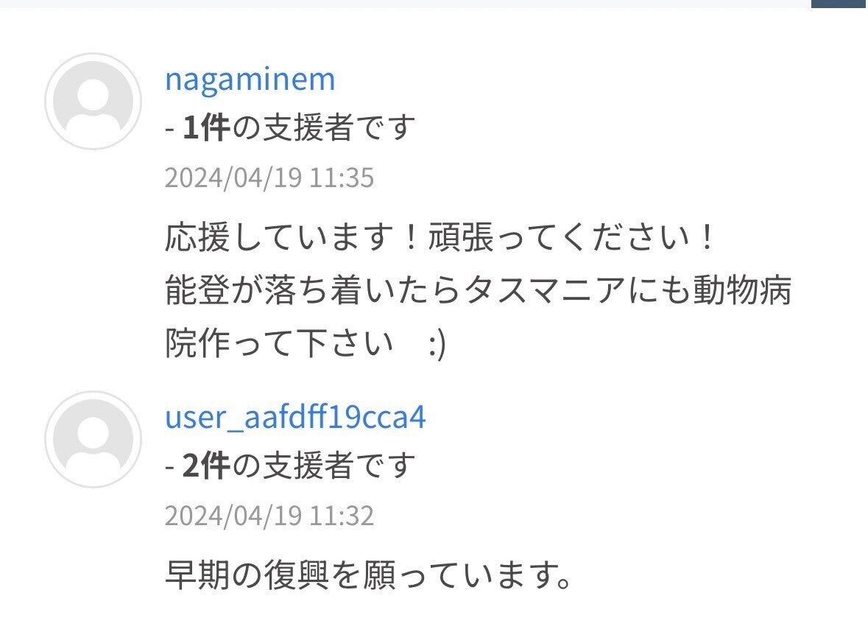Click the :) smiley ending nagaminem's comment
The image size is (868, 618).
[437, 345]
